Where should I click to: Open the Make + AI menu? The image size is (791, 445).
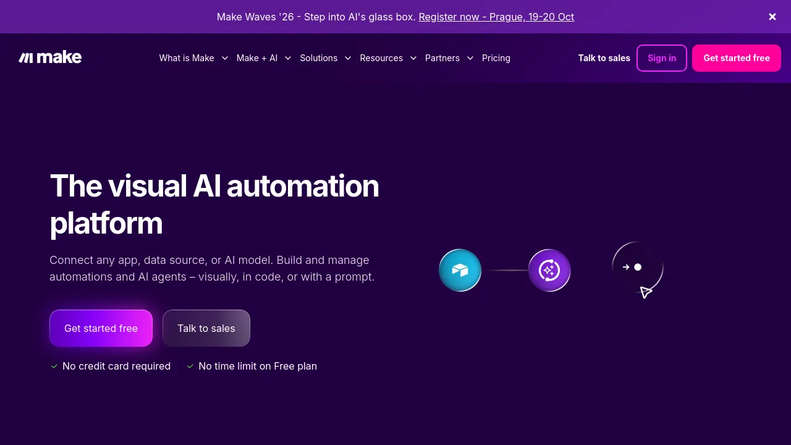[257, 58]
